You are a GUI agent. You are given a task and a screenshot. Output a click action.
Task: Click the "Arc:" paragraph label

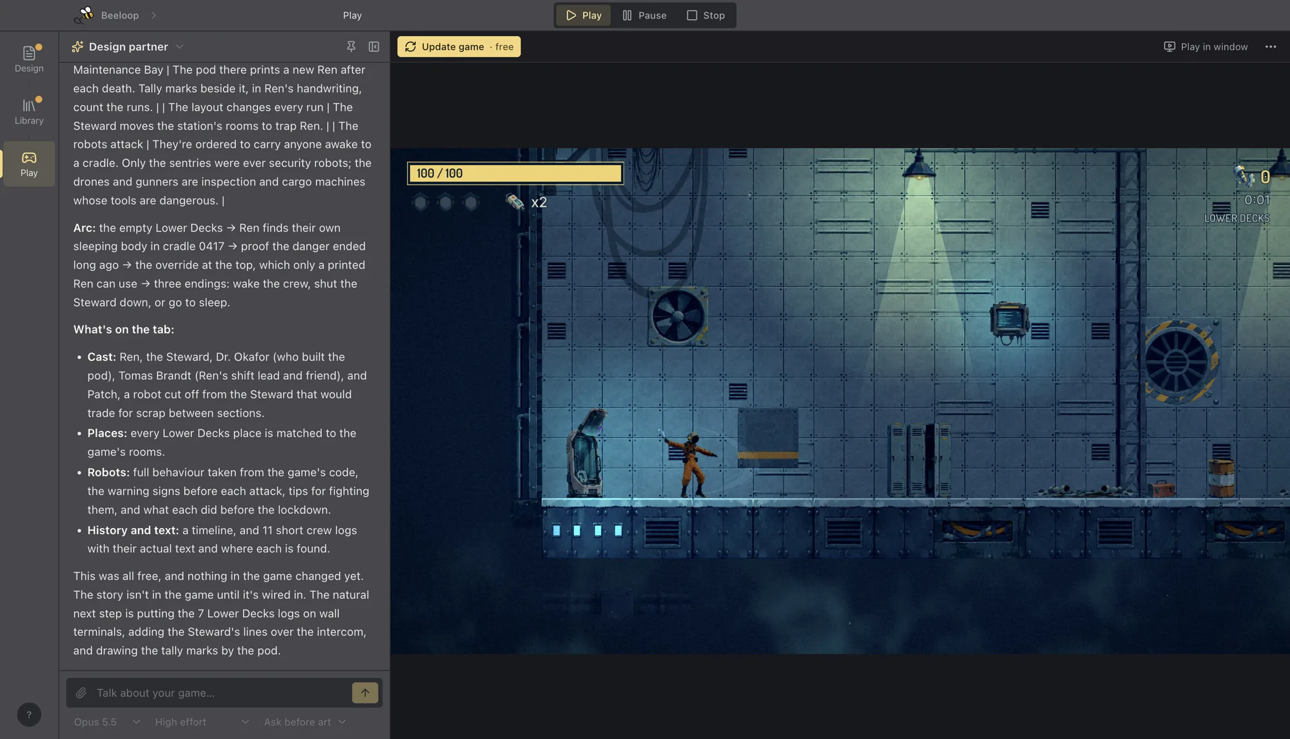84,228
